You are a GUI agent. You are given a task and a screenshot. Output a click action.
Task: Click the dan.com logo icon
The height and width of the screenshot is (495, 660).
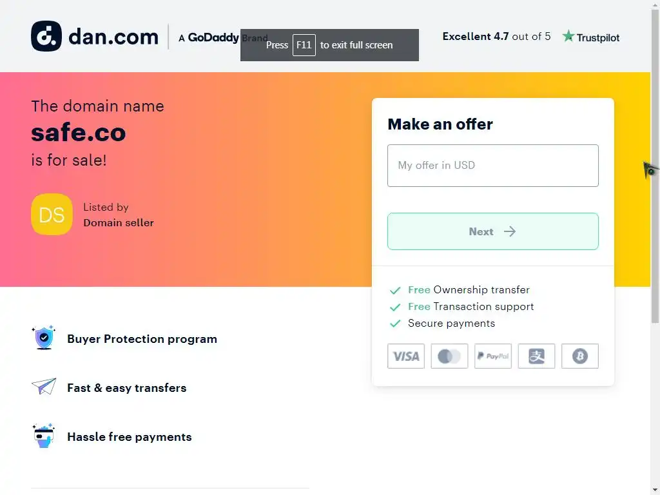[46, 36]
